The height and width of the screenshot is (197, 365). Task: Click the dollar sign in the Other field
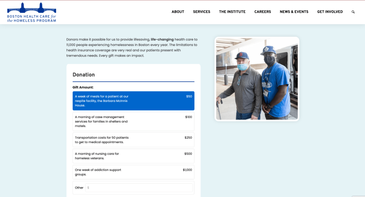click(x=88, y=188)
